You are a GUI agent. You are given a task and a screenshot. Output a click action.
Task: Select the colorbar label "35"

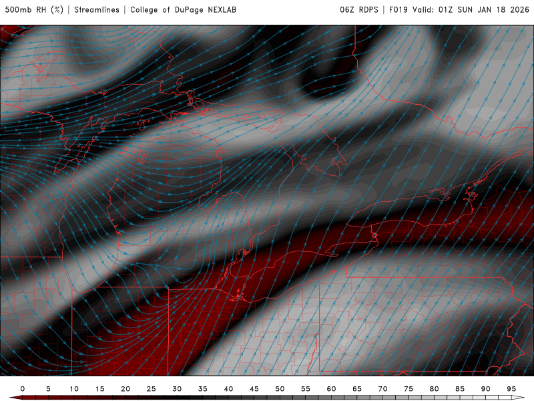(203, 389)
